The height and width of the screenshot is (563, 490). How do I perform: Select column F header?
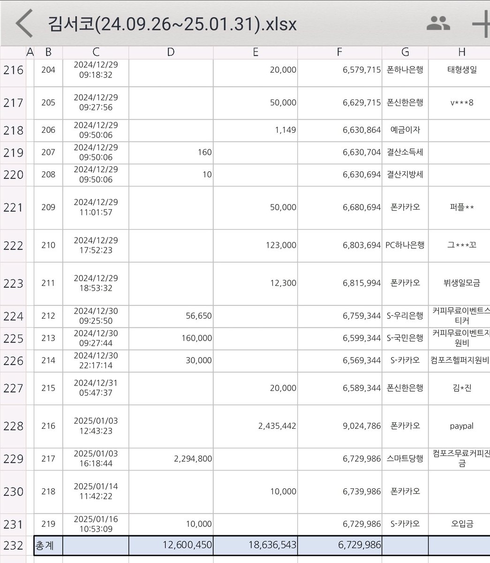tap(339, 52)
